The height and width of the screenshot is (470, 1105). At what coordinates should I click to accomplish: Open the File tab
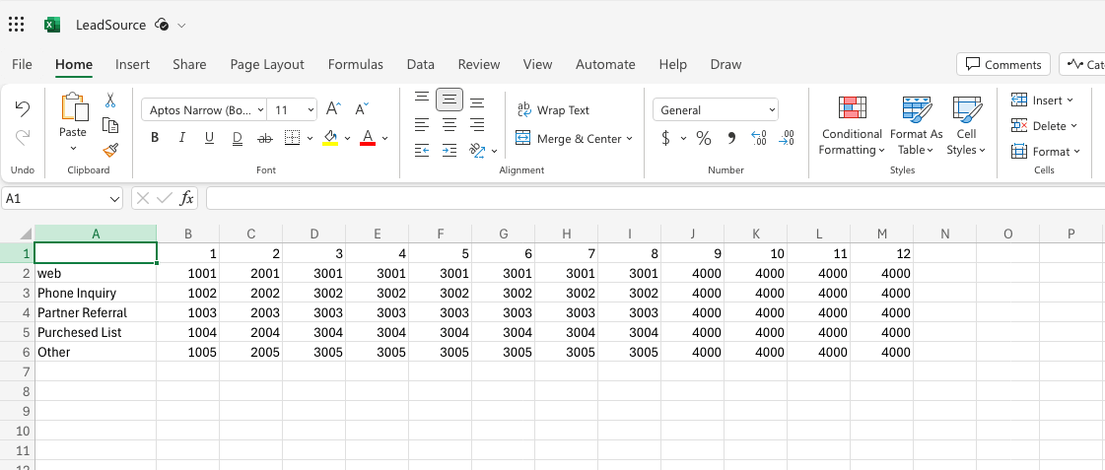(x=22, y=64)
